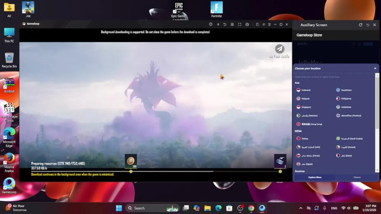
Task: Choose Türkiye in the MENA list
Action: coord(302,139)
